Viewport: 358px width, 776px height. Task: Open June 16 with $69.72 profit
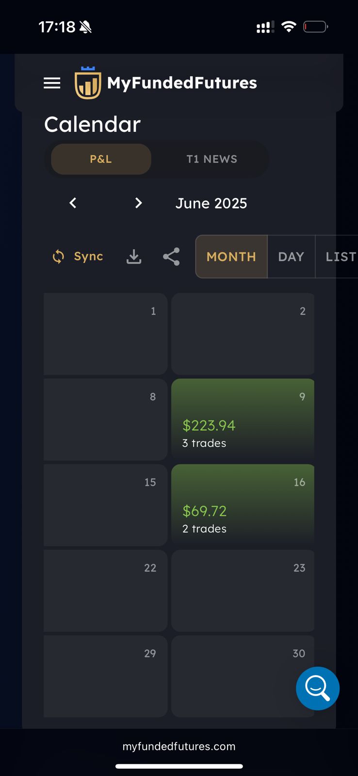(x=243, y=505)
